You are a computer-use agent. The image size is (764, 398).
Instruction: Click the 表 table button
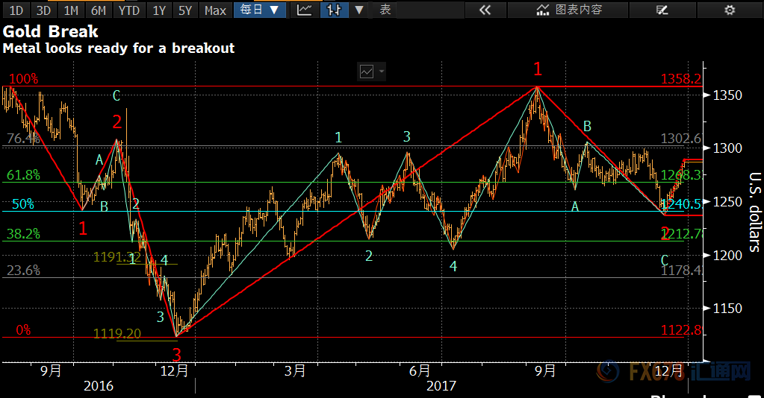click(x=385, y=10)
